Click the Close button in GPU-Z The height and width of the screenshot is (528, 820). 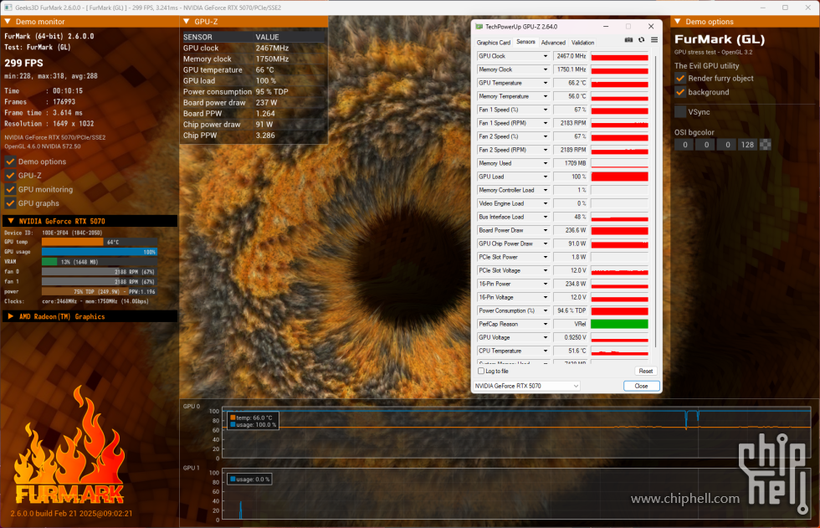[x=641, y=386]
